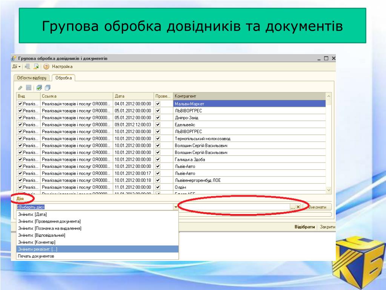Choose Змінити: [Позначка на видалення] option
Image resolution: width=386 pixels, height=290 pixels.
point(97,228)
